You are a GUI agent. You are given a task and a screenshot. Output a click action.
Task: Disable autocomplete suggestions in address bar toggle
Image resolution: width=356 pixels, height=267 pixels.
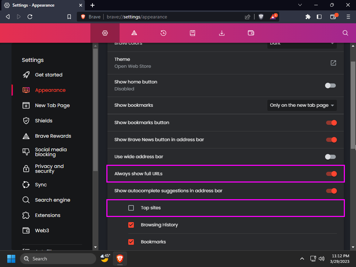tap(331, 191)
